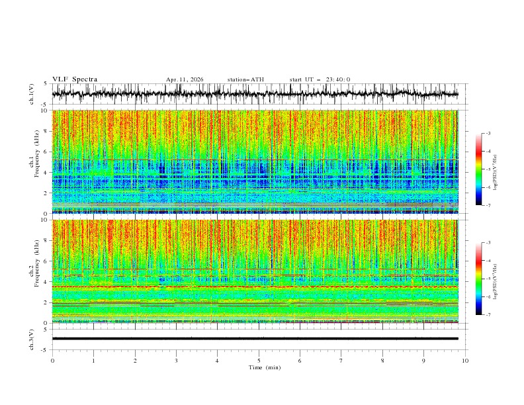The width and height of the screenshot is (524, 405).
Task: Click the "-3" tick on ch.1 colorbar
Action: 488,133
